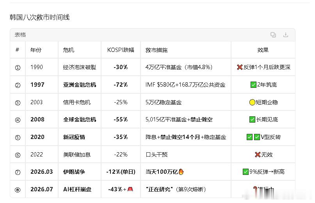Viewport: 315px width, 203px height.
Task: Click the red X icon beside 无效
Action: coord(258,155)
